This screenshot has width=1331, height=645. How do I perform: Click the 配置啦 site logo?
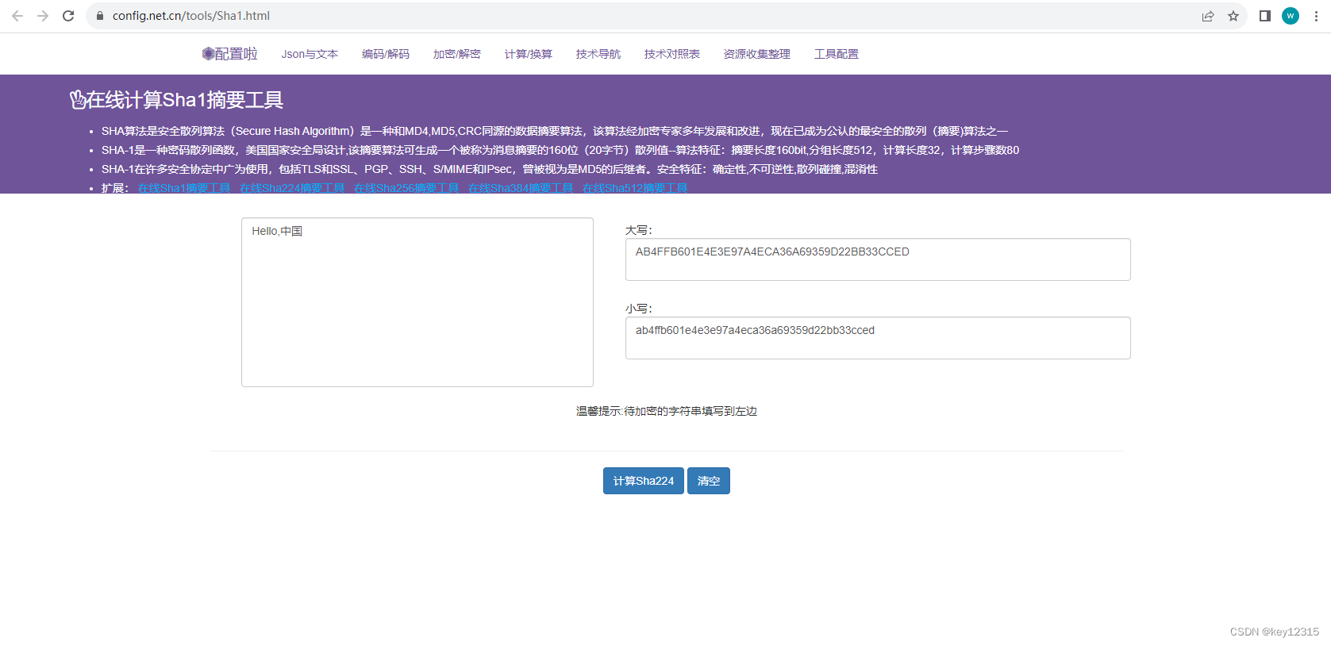(x=230, y=54)
